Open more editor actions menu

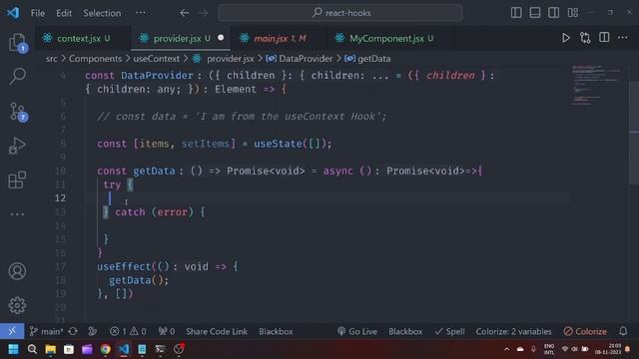[623, 38]
